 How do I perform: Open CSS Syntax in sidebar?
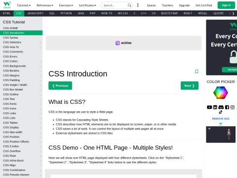tap(21, 38)
